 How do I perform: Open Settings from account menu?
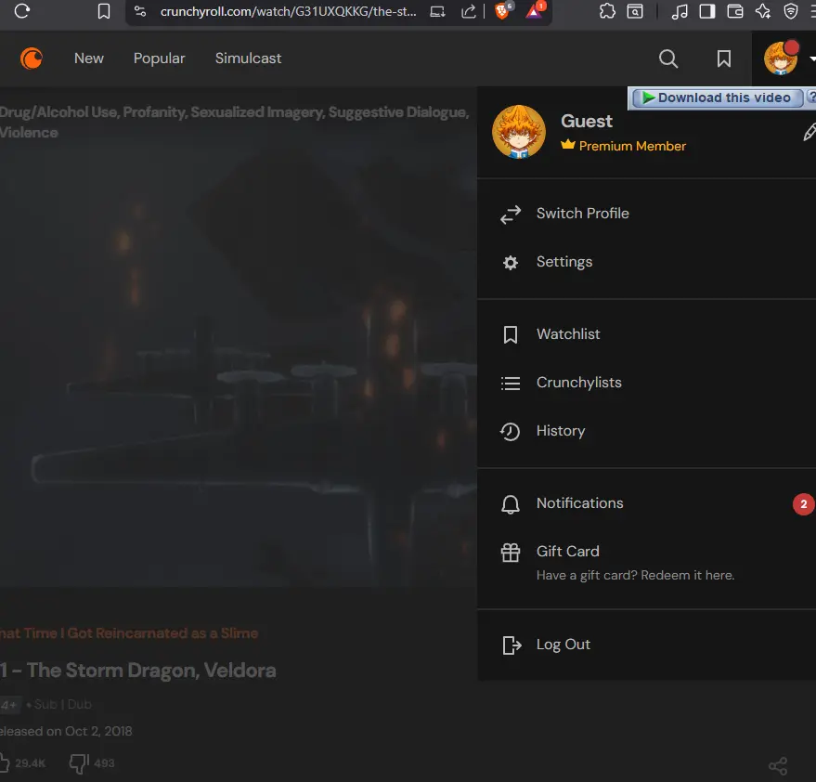[646, 262]
